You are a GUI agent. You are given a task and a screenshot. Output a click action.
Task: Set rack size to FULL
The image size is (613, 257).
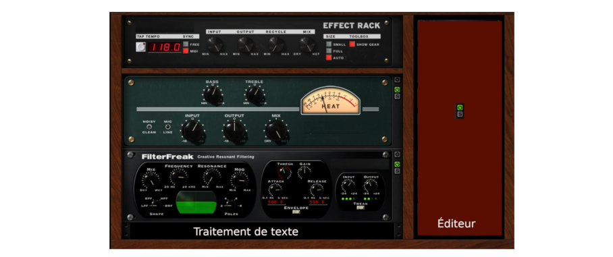pyautogui.click(x=329, y=51)
